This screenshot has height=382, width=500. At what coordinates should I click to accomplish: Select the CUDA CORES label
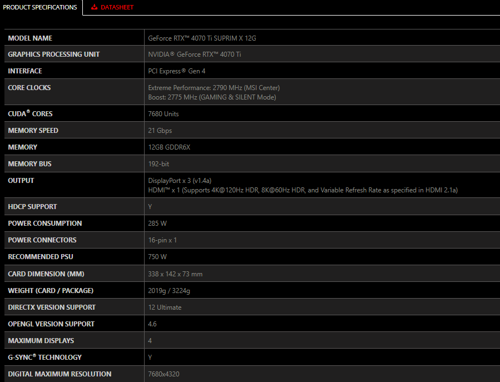pos(30,113)
